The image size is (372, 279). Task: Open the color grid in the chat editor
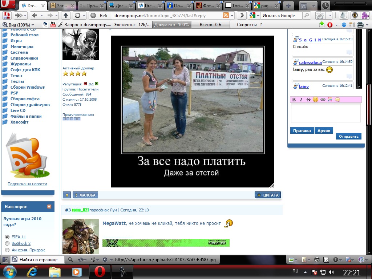pyautogui.click(x=330, y=100)
